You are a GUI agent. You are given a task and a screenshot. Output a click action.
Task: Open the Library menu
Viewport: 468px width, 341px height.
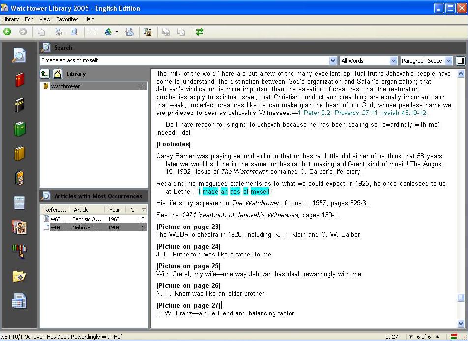point(10,19)
